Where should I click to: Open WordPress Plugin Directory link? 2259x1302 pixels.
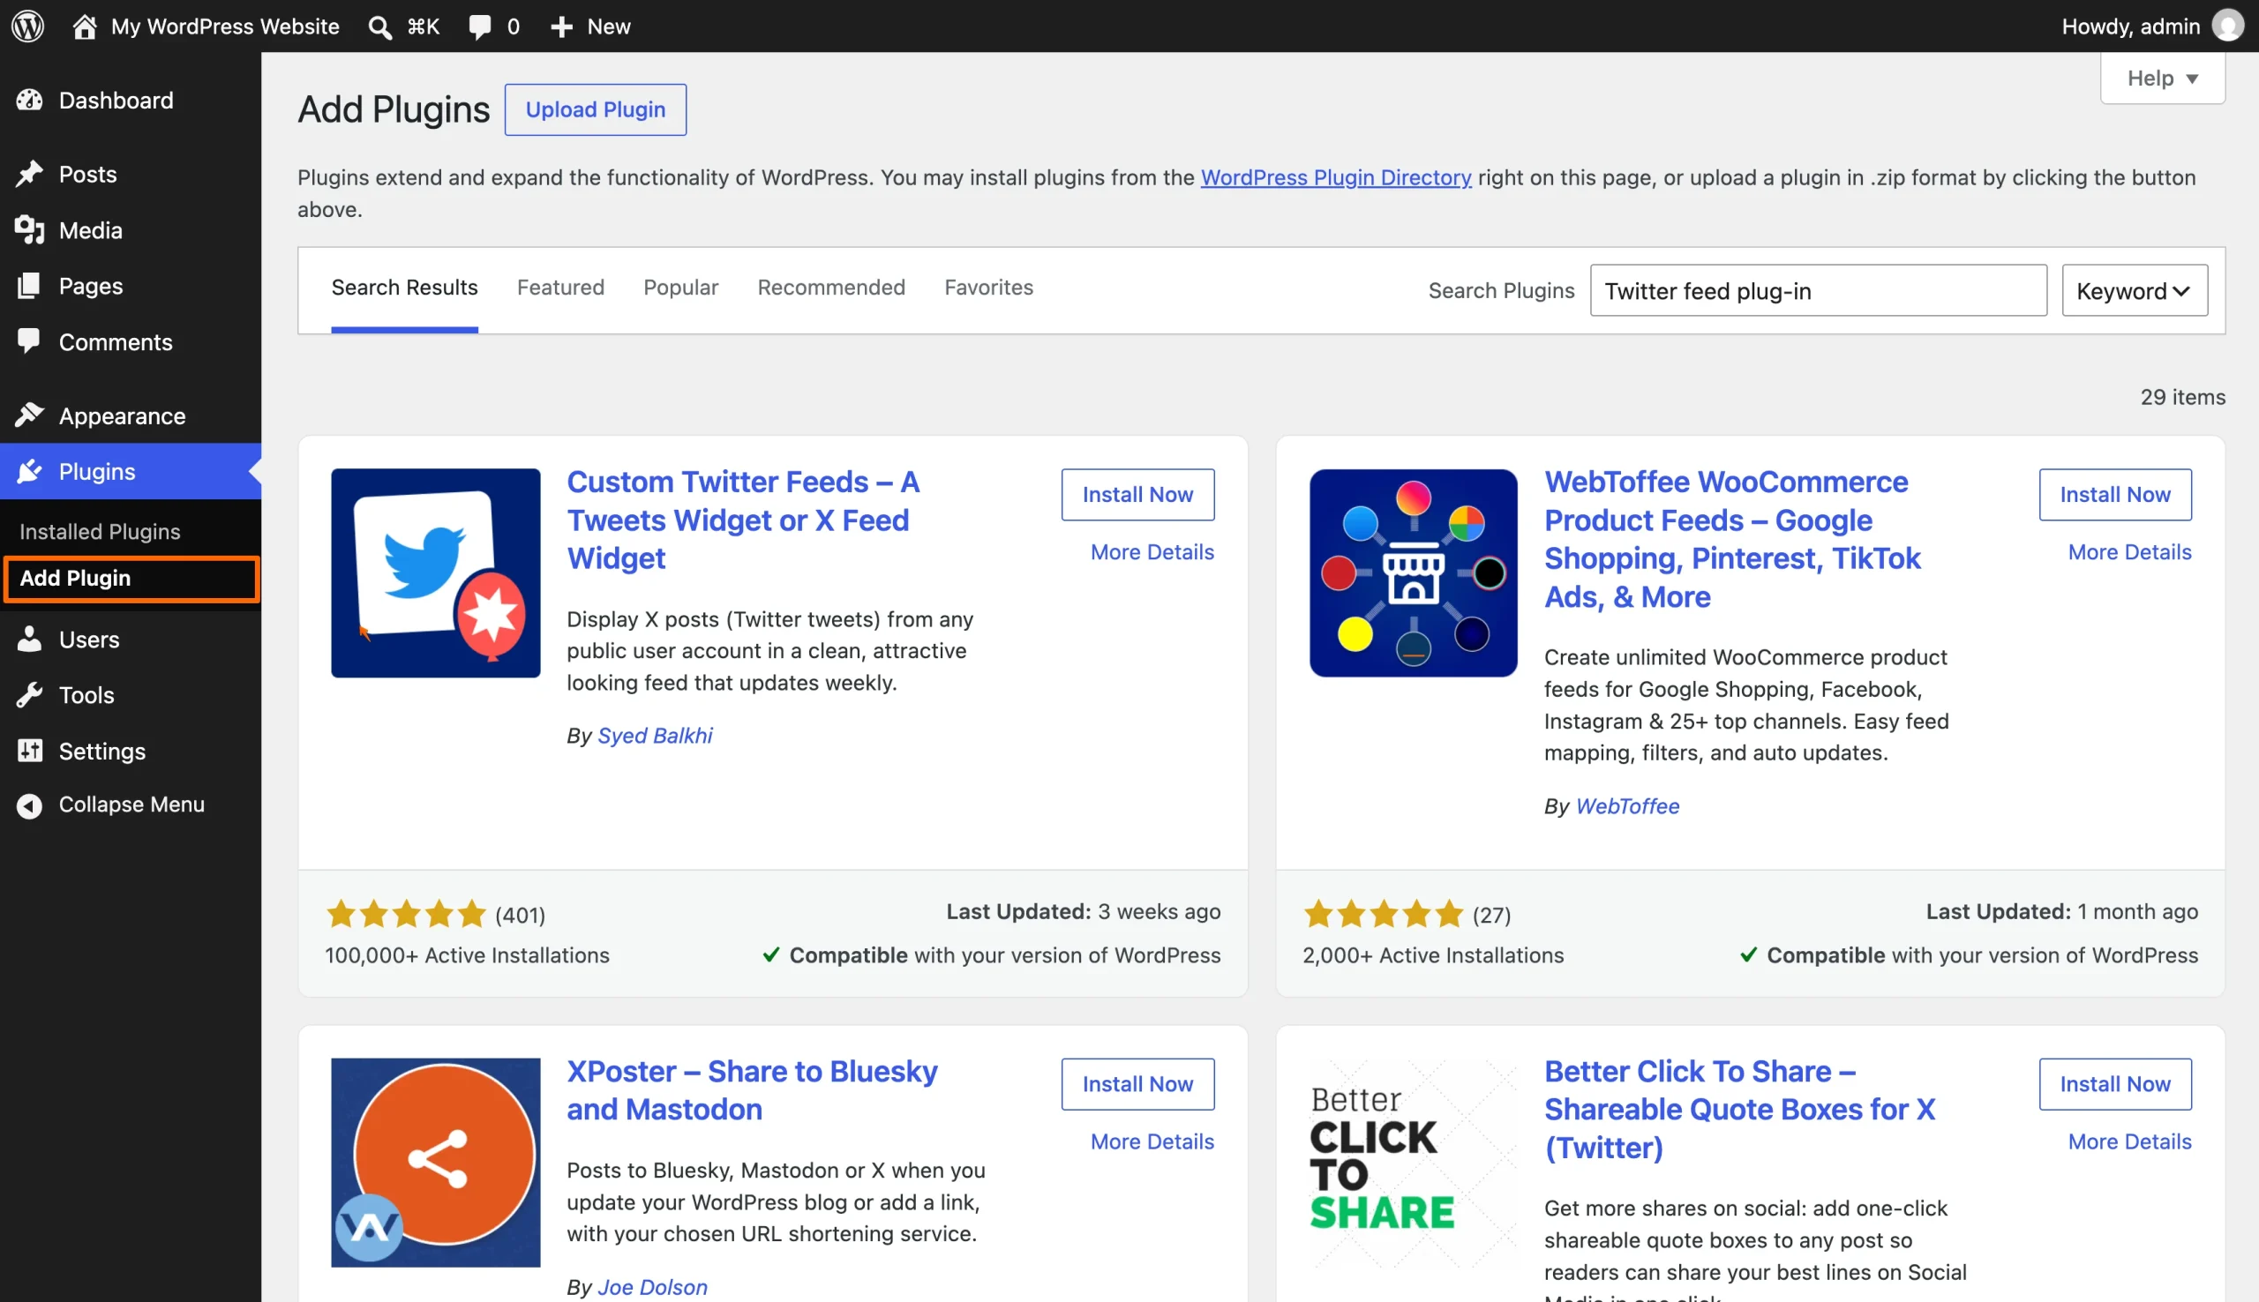(1335, 177)
